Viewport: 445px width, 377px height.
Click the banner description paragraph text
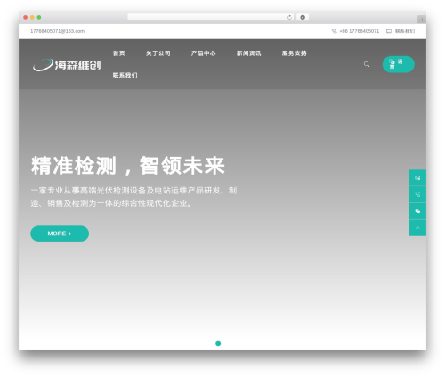133,197
